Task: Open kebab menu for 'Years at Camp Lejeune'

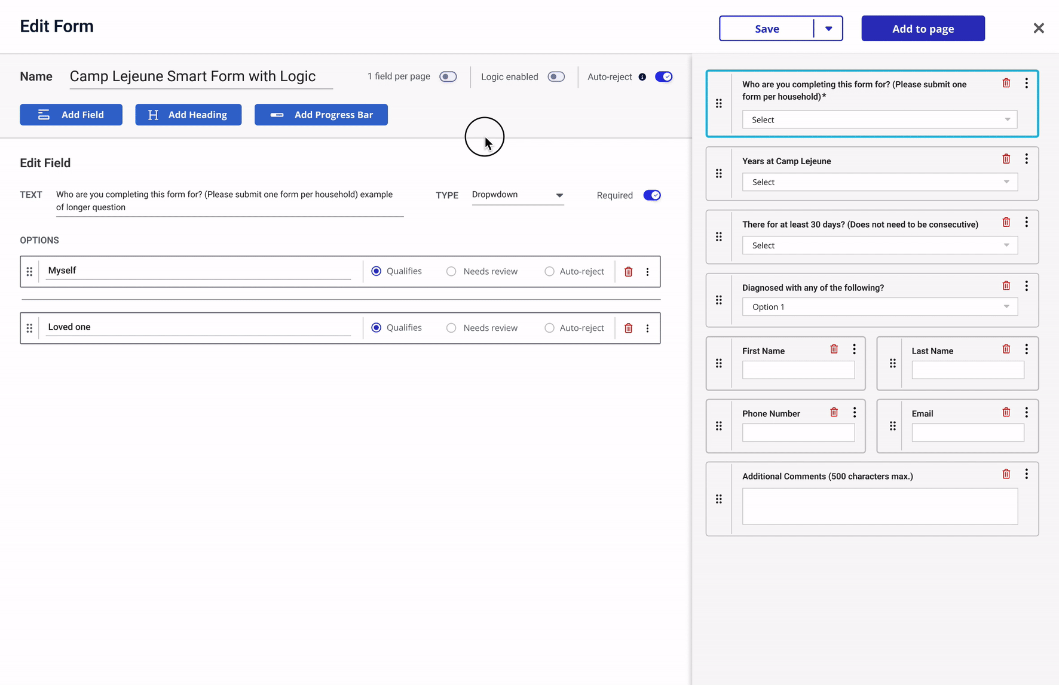Action: pos(1027,159)
